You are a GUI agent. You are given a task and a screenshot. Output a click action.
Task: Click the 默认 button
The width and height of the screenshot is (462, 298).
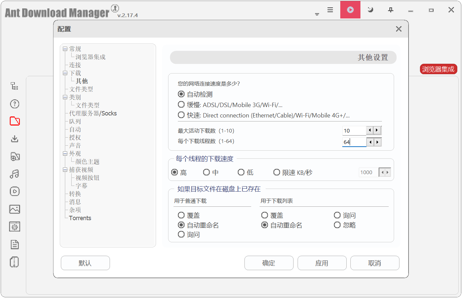pyautogui.click(x=85, y=263)
